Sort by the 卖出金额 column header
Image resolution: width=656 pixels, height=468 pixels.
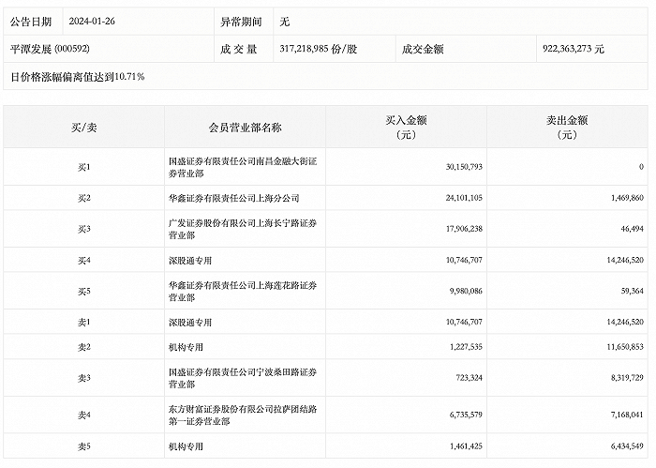click(x=566, y=127)
